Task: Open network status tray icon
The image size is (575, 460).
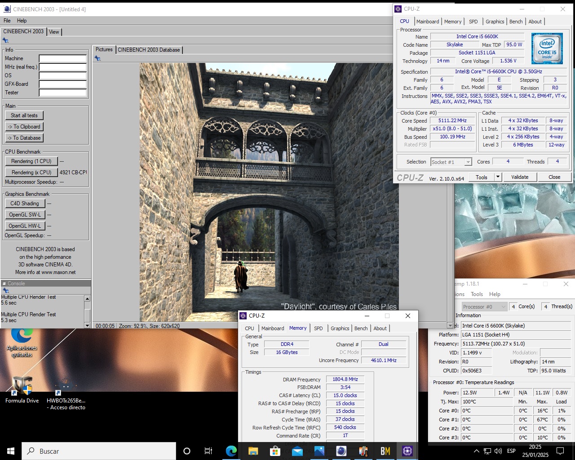Action: 487,451
